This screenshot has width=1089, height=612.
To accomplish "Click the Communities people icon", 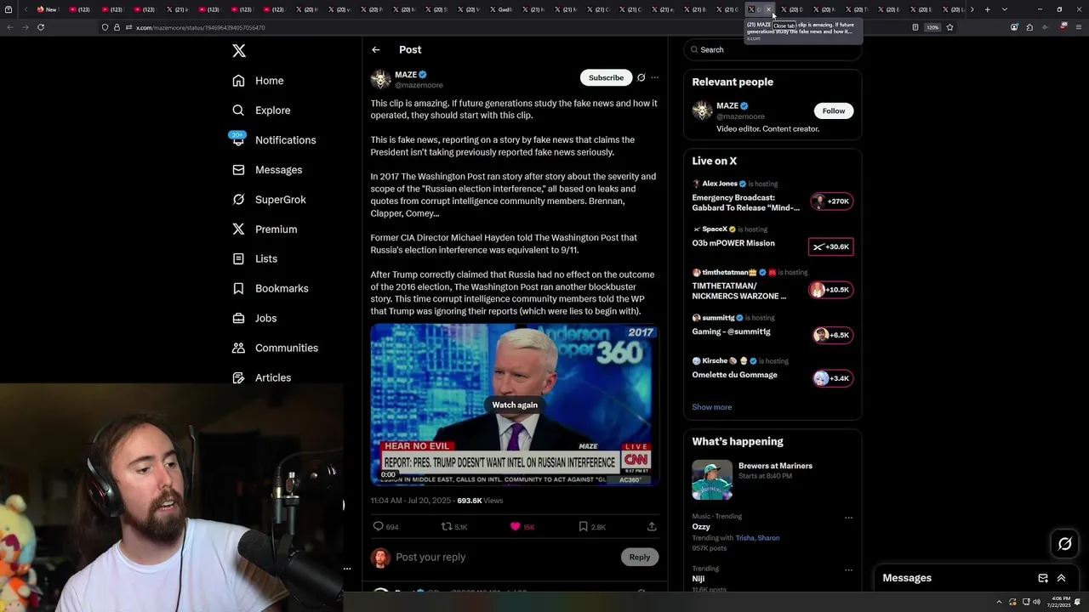I will [239, 348].
